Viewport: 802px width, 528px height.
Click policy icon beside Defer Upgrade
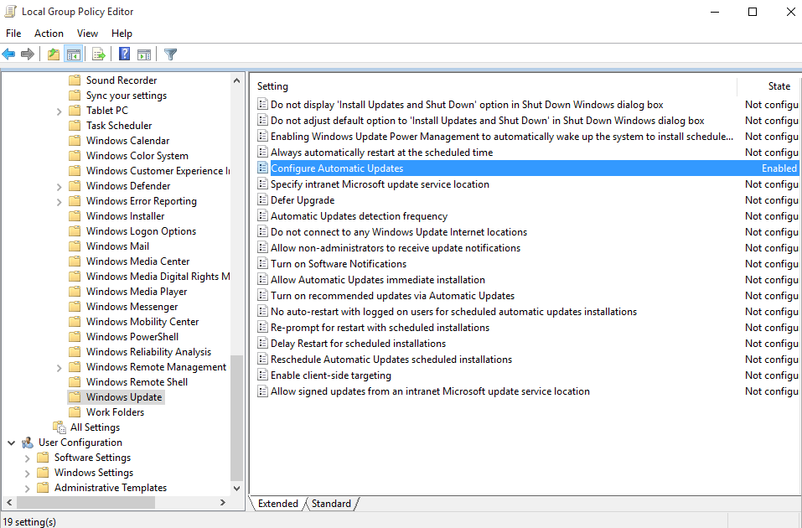(x=262, y=199)
